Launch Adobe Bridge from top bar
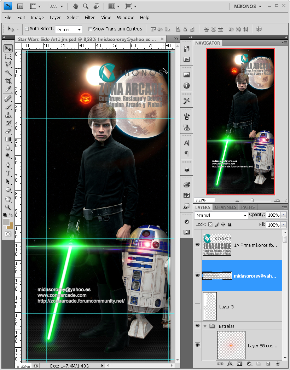 [x=20, y=6]
